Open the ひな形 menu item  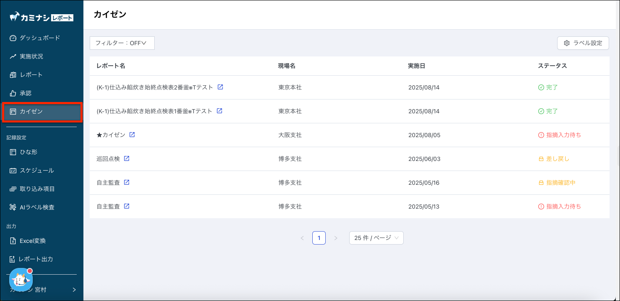pyautogui.click(x=29, y=152)
